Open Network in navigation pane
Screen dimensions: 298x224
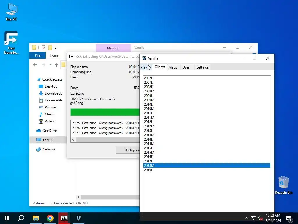46,149
